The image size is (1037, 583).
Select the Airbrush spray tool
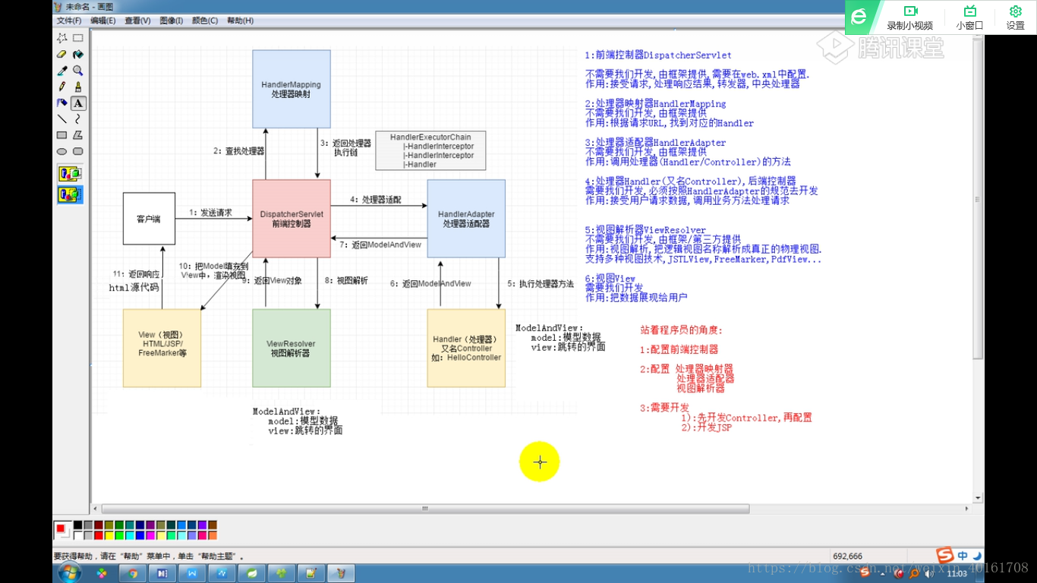click(62, 102)
